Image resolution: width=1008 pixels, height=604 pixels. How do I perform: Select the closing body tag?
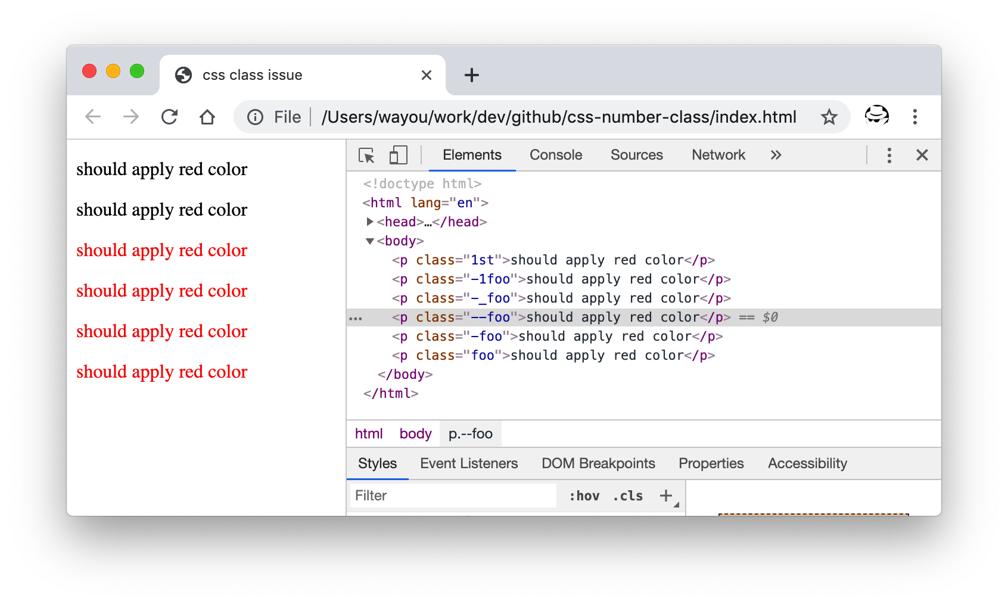tap(405, 375)
